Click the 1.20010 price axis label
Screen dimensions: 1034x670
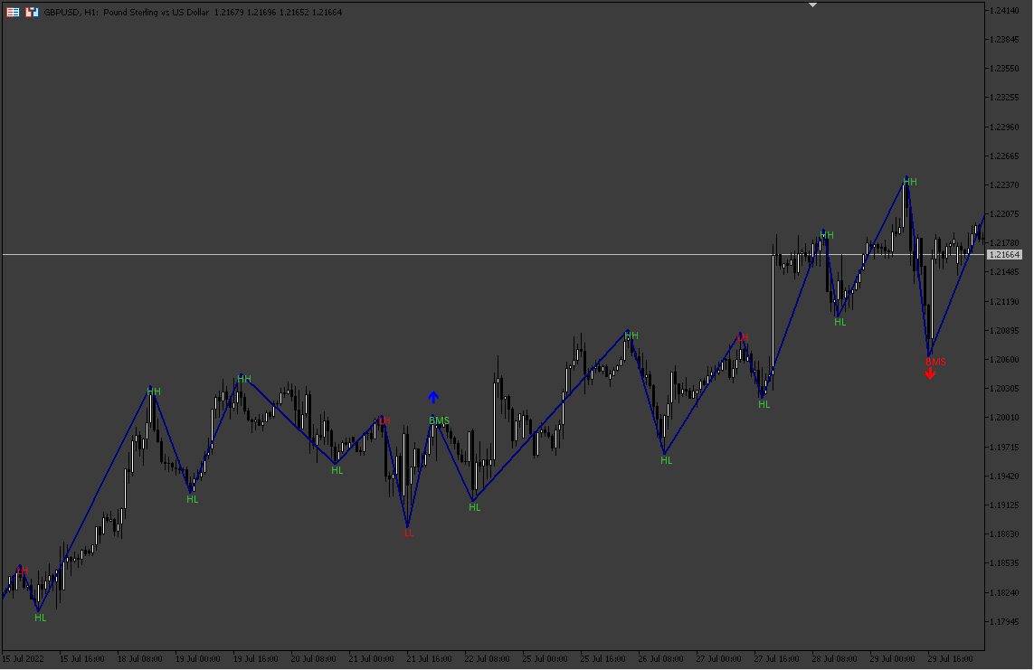[x=1004, y=418]
